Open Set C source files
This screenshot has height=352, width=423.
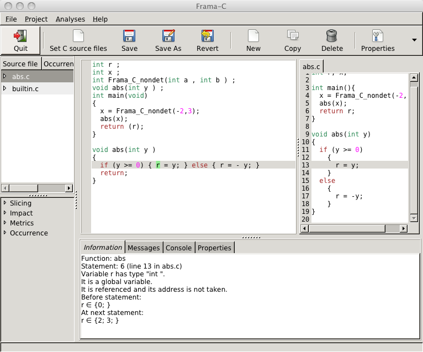click(x=78, y=41)
